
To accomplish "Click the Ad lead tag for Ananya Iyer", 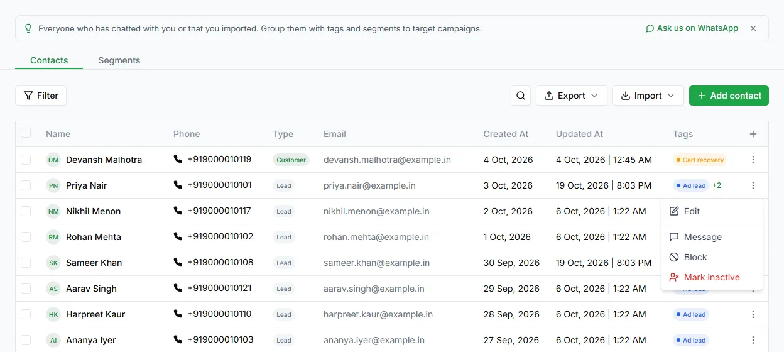I will coord(690,340).
